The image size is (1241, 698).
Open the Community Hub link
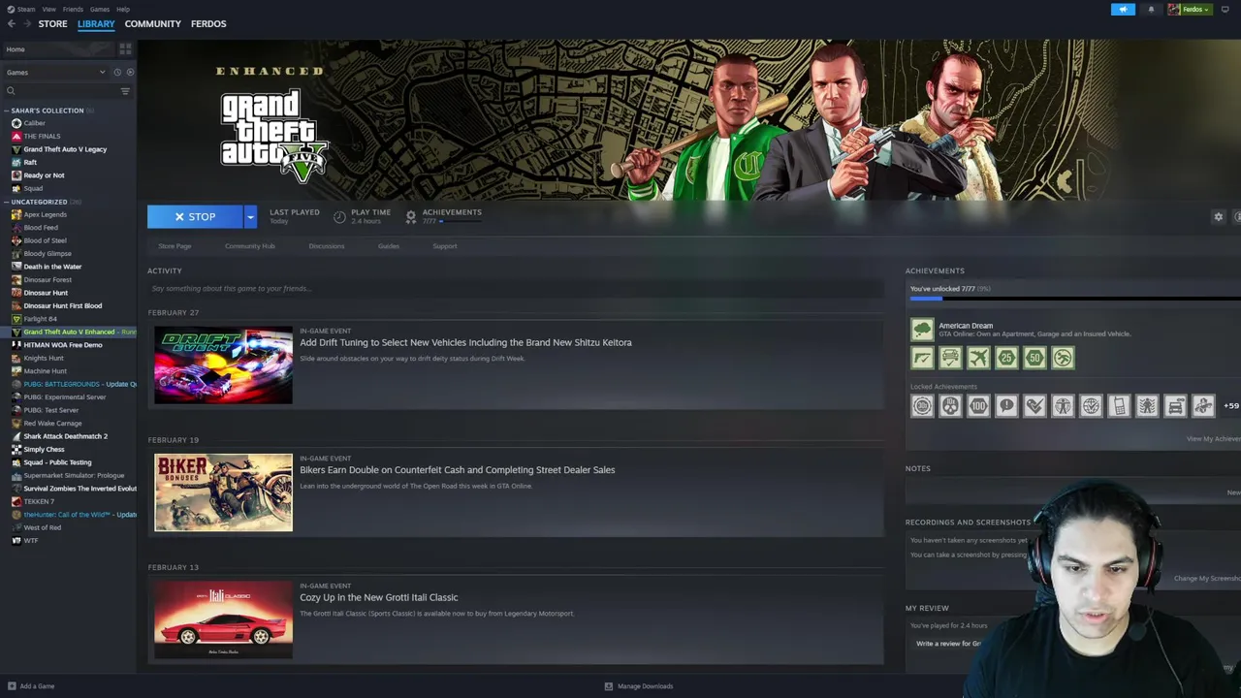click(250, 246)
